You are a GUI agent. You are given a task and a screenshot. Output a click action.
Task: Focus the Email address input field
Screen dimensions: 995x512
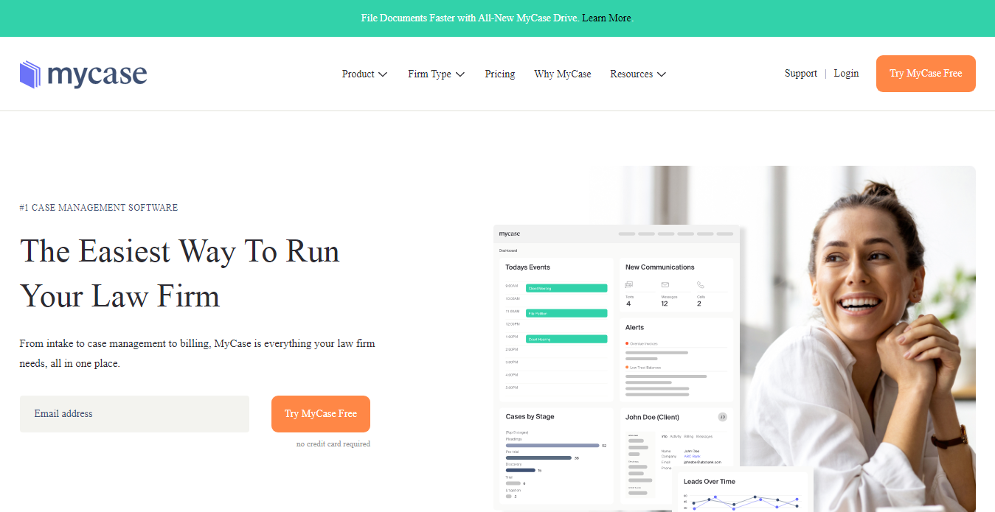pyautogui.click(x=134, y=414)
